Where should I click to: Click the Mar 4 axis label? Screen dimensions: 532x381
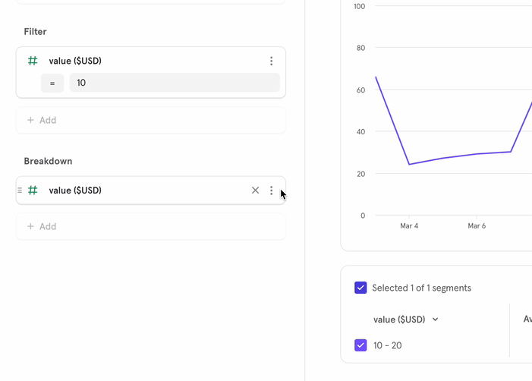click(x=409, y=226)
